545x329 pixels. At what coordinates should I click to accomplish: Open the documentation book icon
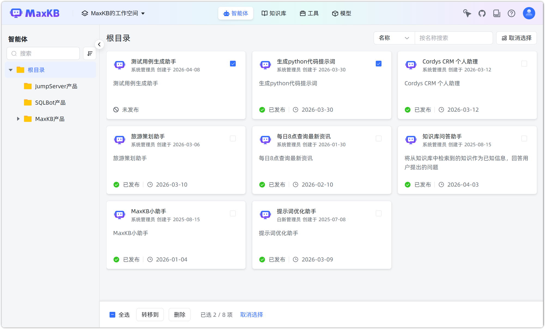497,13
